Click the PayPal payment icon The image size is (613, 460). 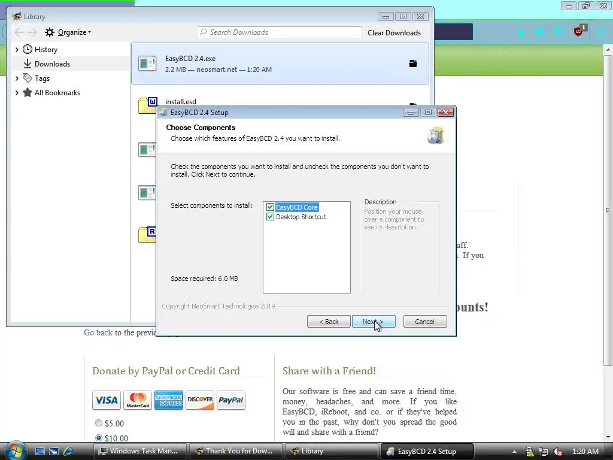pyautogui.click(x=230, y=400)
